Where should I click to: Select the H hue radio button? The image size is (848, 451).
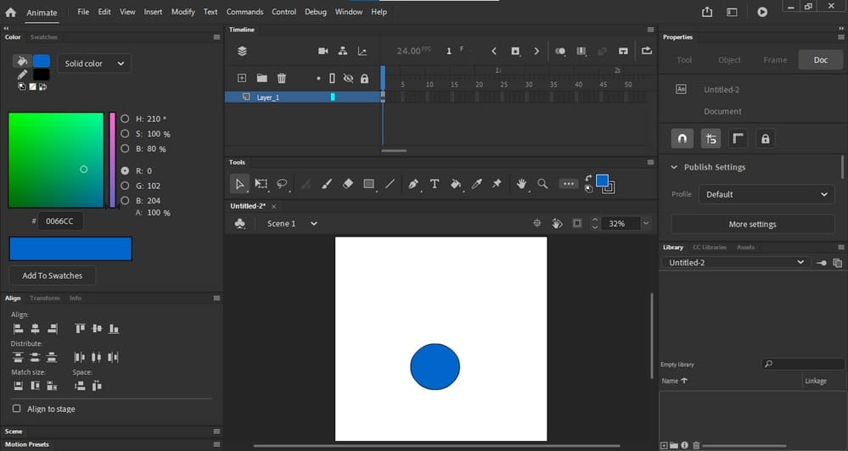pyautogui.click(x=125, y=119)
